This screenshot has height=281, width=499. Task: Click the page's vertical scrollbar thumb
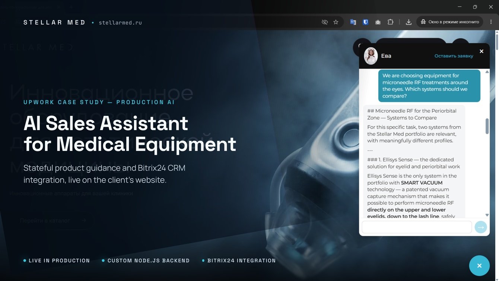[x=497, y=42]
